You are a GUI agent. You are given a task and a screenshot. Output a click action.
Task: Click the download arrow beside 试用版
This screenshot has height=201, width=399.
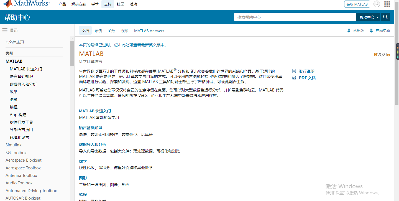point(349,30)
